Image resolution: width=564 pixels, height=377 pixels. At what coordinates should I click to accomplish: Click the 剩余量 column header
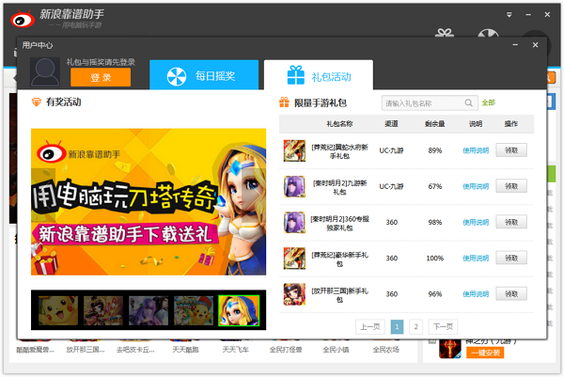434,124
